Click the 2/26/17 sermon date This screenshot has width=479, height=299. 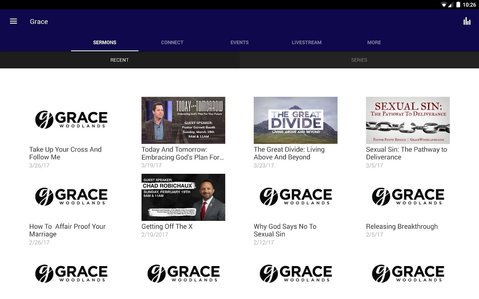point(39,243)
